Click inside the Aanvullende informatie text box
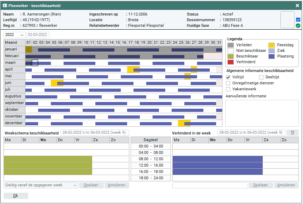This screenshot has height=204, width=303. click(262, 113)
